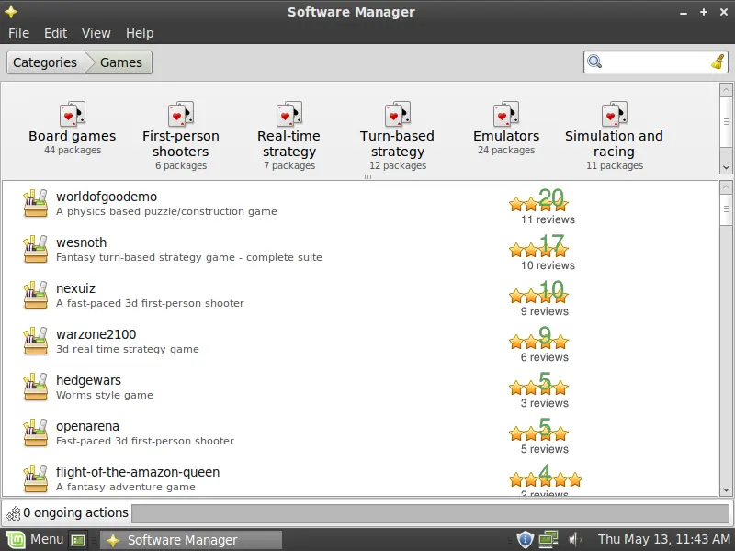735x551 pixels.
Task: Open the File menu
Action: click(x=18, y=33)
